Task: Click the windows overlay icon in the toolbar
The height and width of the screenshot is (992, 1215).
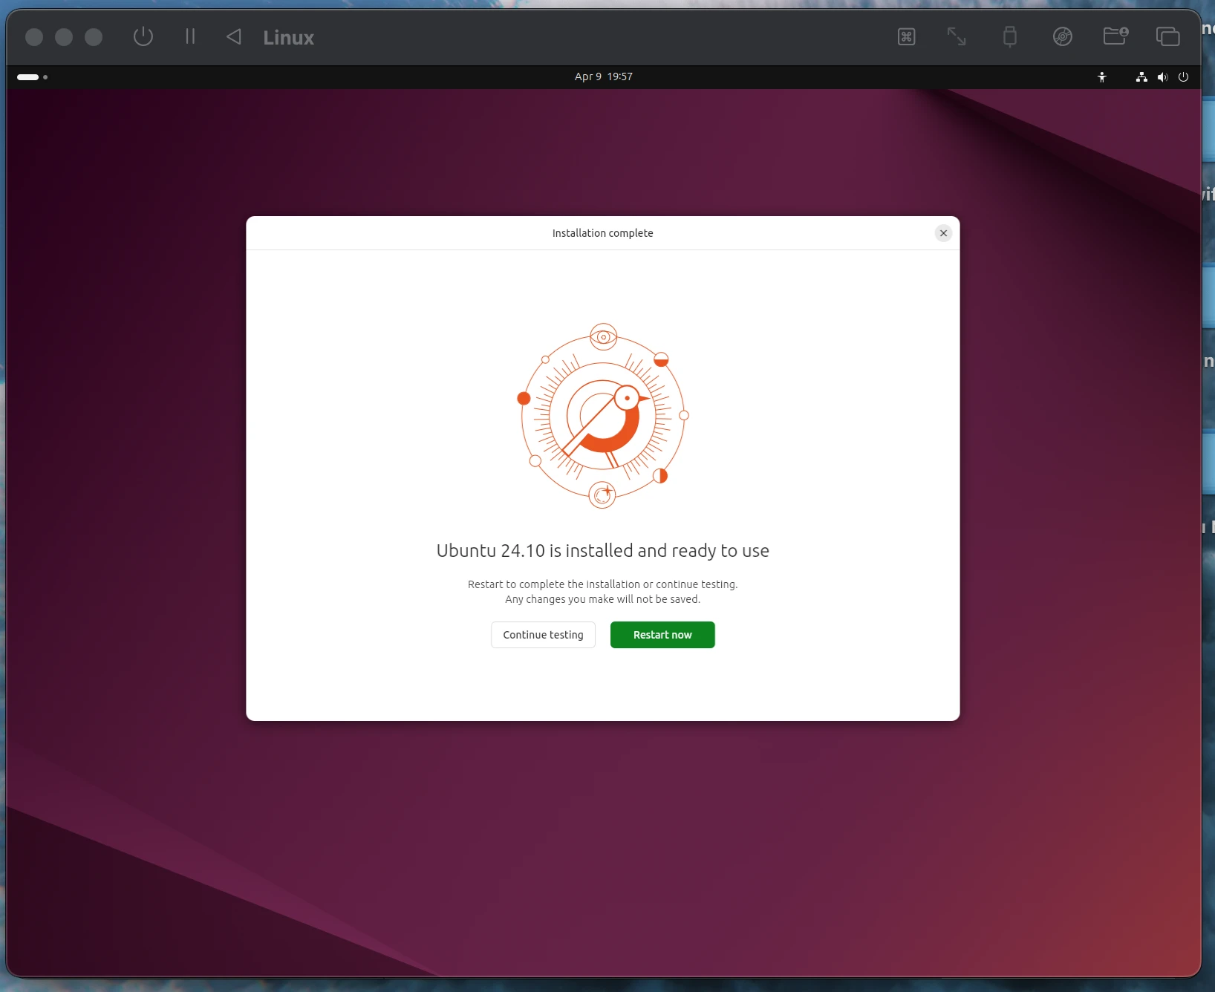Action: [1168, 36]
